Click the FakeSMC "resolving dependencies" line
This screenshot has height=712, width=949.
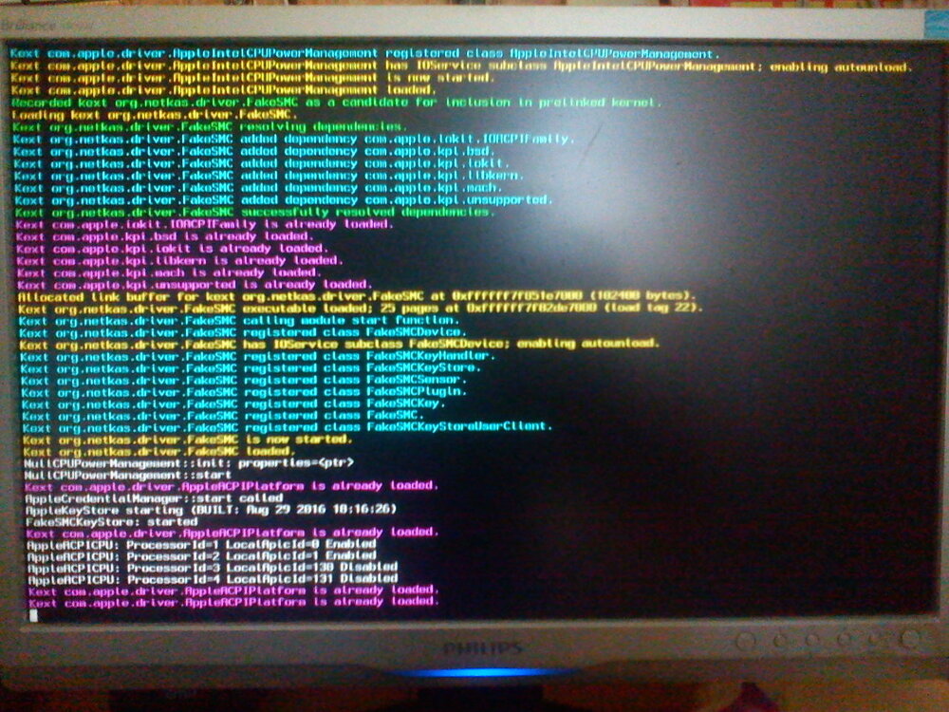click(x=210, y=126)
